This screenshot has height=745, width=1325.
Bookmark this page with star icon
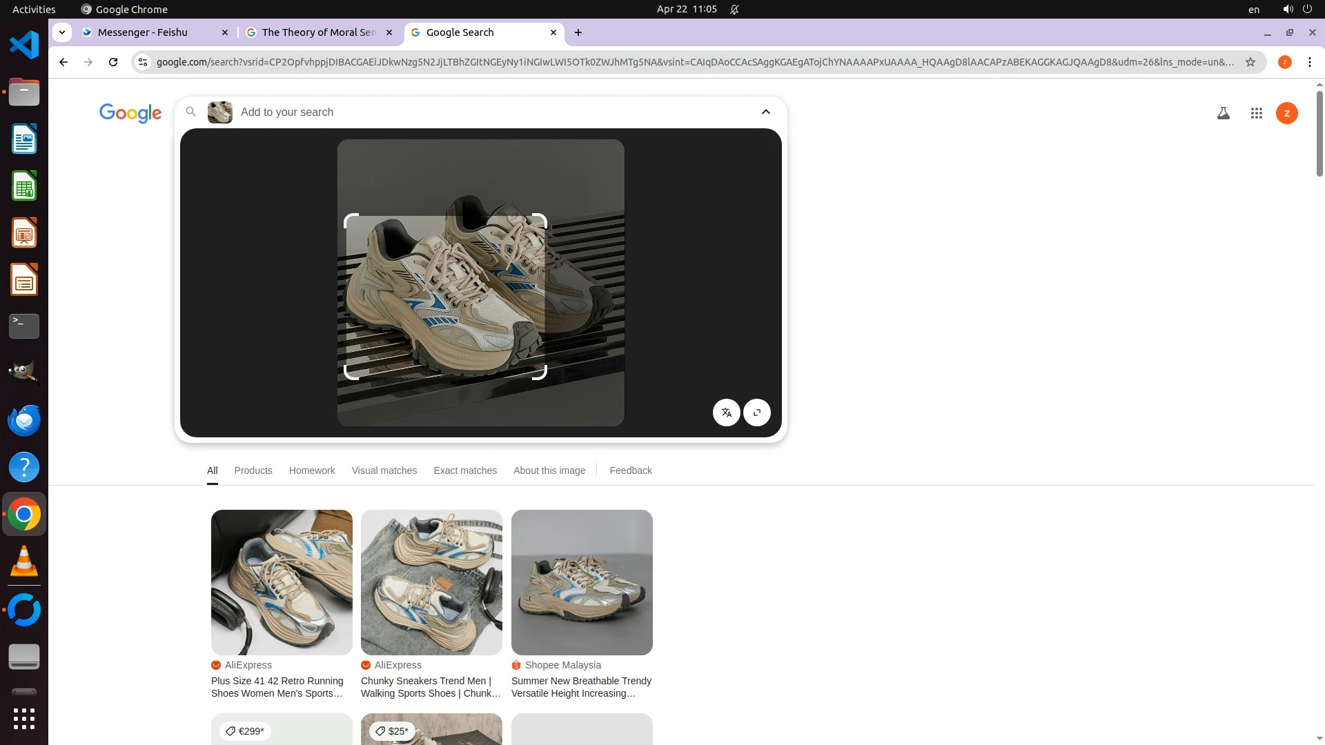click(1250, 62)
